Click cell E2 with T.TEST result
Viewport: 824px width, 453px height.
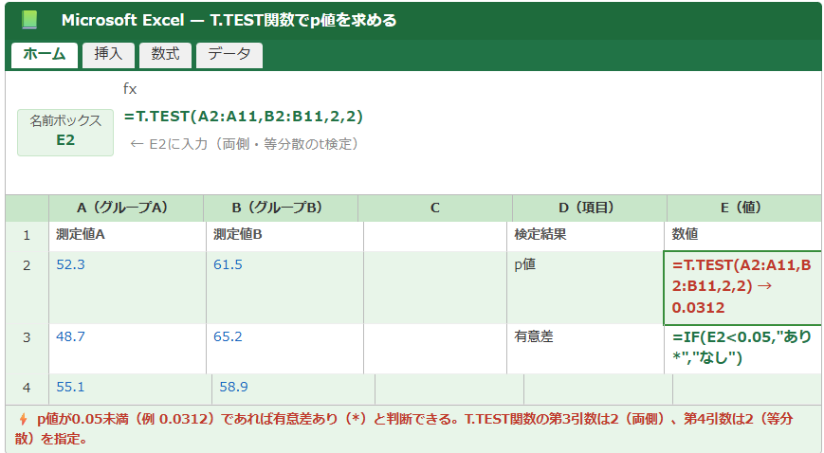pos(742,287)
